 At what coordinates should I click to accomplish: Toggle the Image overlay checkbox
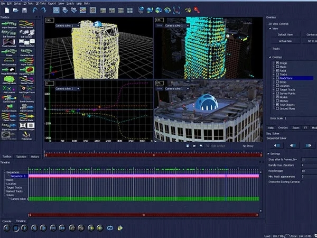pos(276,63)
